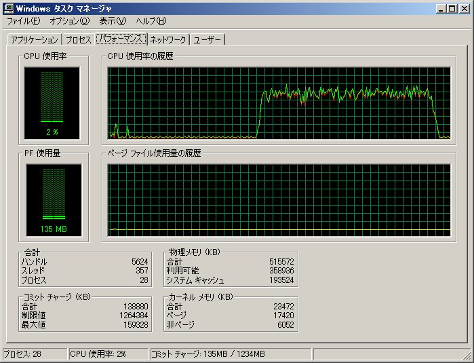Open the ヘルプ(H) menu
The image size is (474, 363).
[x=151, y=21]
